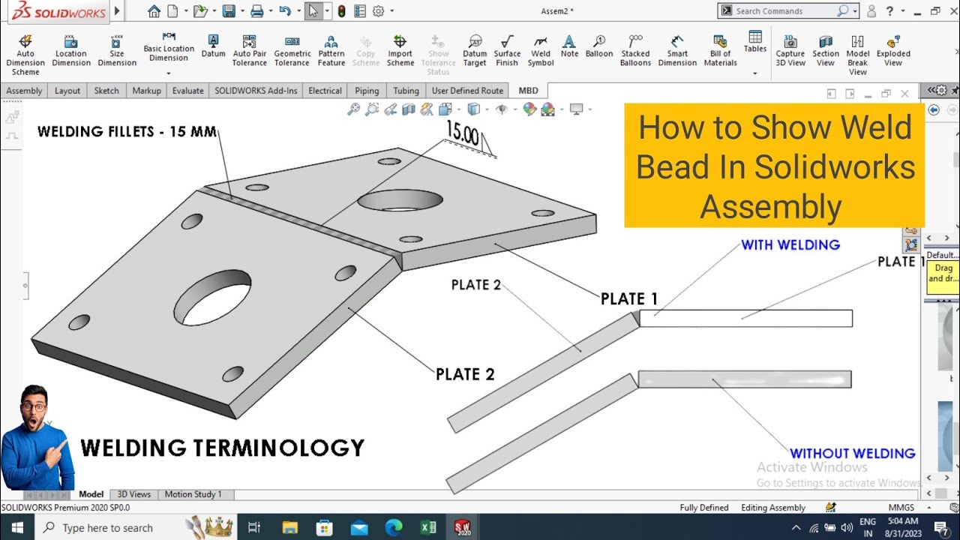Viewport: 960px width, 540px height.
Task: Insert a Weld Symbol annotation
Action: click(541, 51)
